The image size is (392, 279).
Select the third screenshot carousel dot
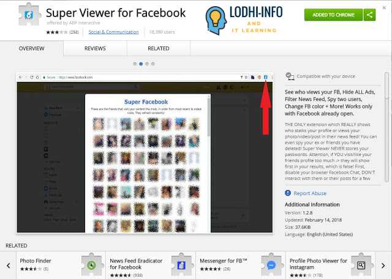click(147, 64)
